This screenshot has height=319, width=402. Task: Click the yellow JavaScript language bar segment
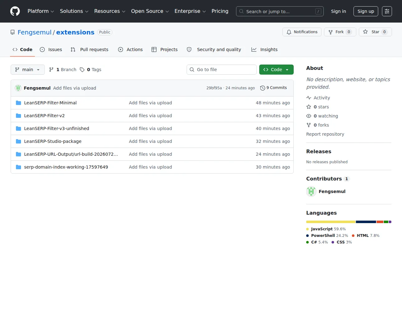[331, 222]
